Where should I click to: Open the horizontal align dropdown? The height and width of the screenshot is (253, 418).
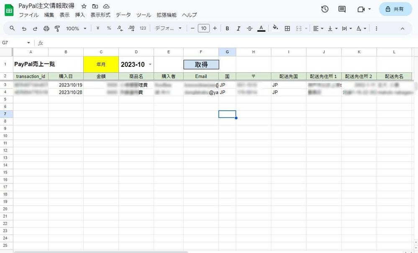318,28
